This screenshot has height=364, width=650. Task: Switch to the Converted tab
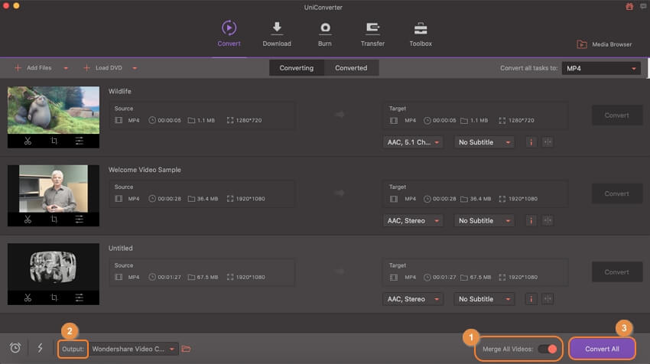tap(351, 67)
